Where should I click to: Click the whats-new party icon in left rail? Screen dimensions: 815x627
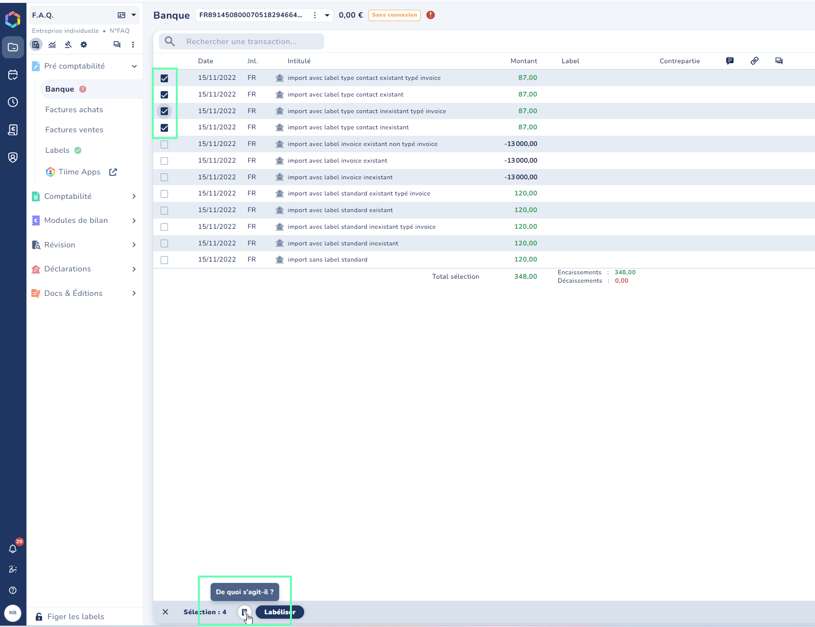(x=13, y=569)
